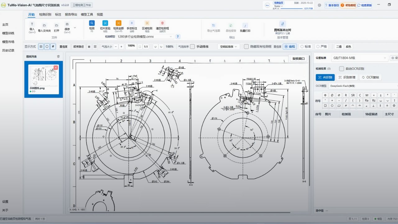Click the OCR复核 button
The image size is (398, 224).
tap(370, 77)
